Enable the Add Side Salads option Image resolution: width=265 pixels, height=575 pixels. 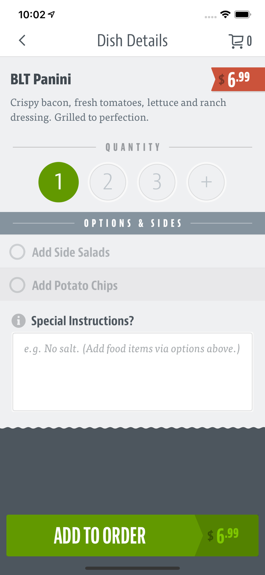(x=17, y=252)
